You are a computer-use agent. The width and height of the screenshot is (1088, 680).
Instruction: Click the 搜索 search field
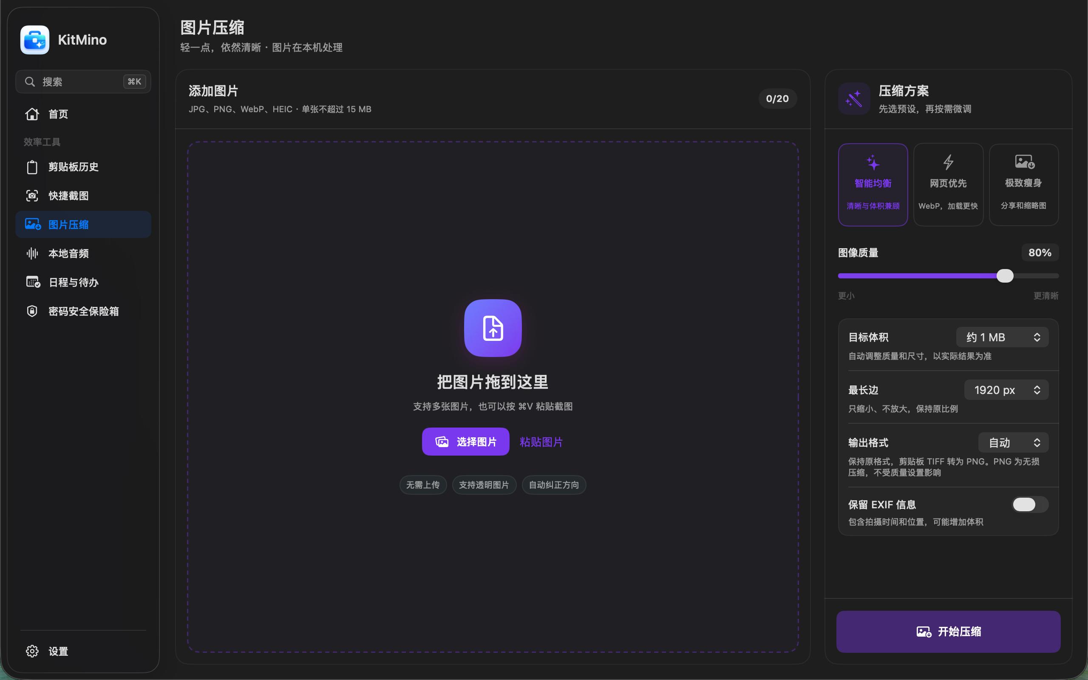83,82
